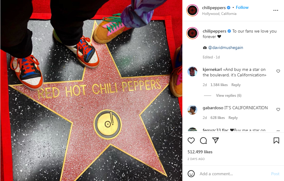Viewport: 284px width, 181px height.
Task: Reply to gabardoso's comment
Action: click(233, 118)
